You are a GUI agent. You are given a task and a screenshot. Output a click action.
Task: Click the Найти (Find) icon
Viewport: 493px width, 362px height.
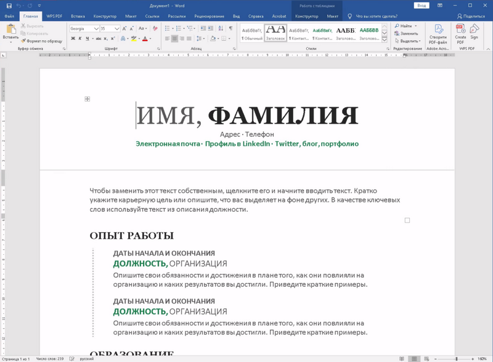coord(397,25)
